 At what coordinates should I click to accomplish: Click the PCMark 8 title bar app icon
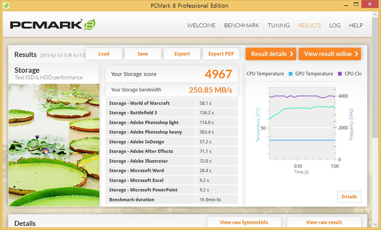point(6,5)
